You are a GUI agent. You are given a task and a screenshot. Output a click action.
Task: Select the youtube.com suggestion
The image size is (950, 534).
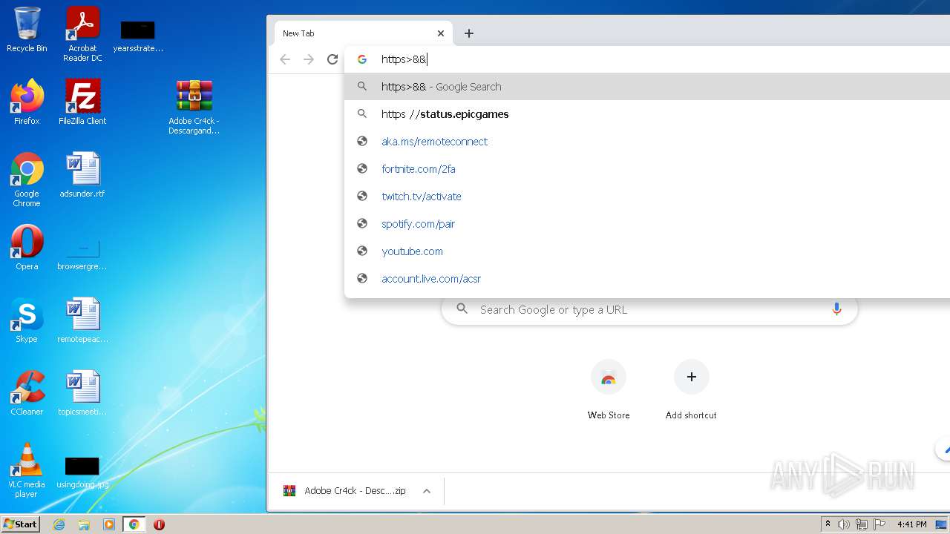(647, 251)
